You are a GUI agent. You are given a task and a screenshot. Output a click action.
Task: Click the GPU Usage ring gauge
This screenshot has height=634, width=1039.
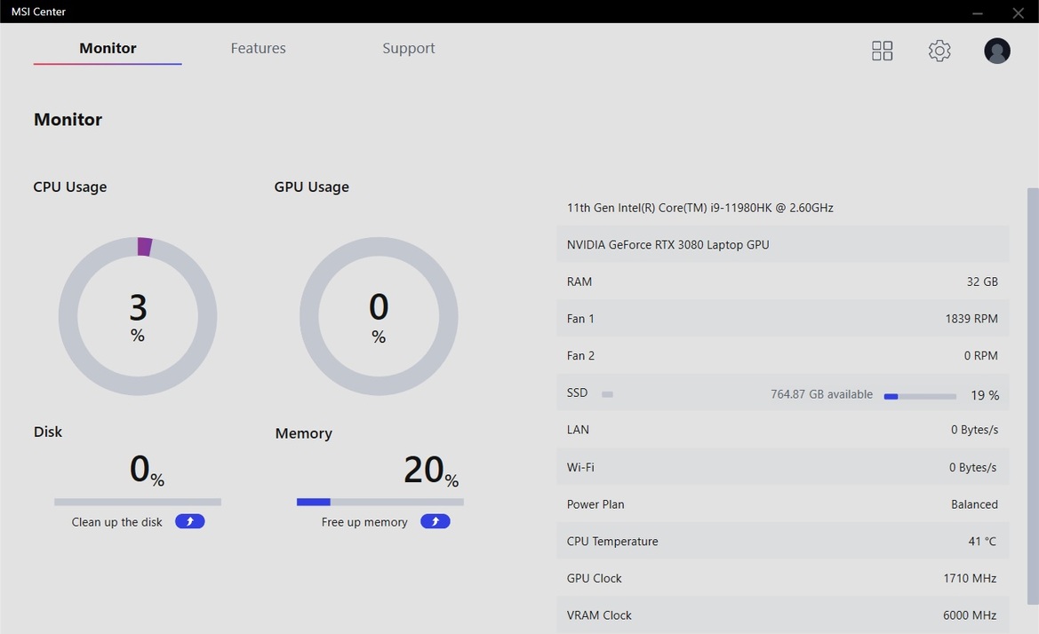click(x=379, y=316)
